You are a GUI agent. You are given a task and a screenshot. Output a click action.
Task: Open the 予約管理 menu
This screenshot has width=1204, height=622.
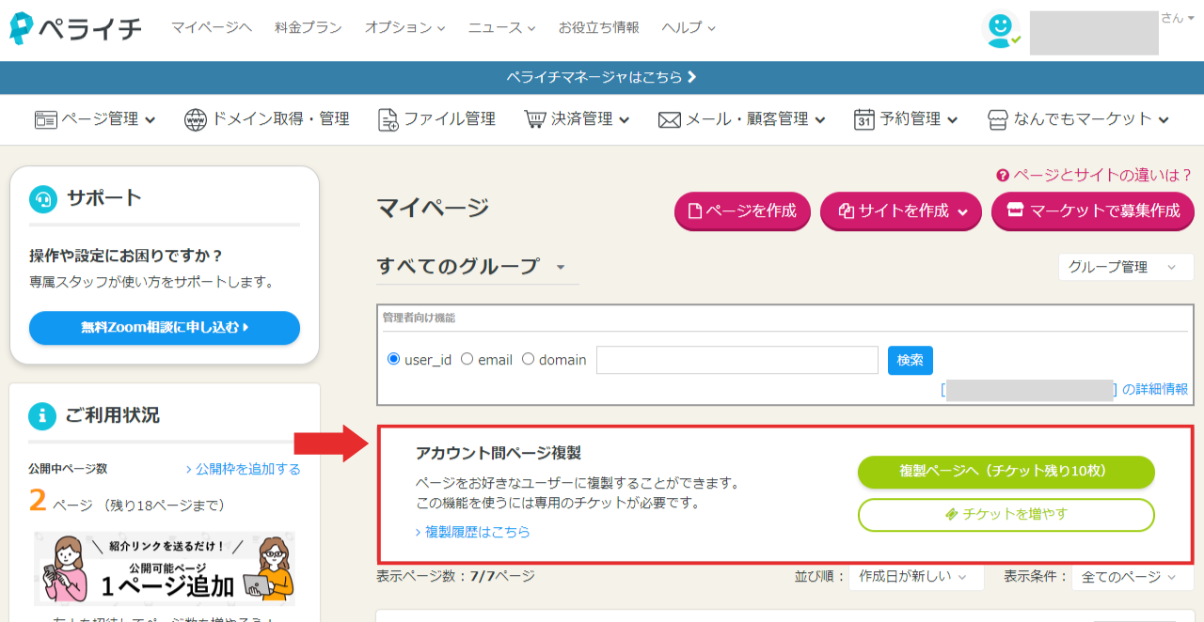point(907,119)
